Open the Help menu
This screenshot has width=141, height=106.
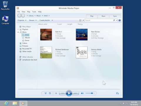tap(40, 12)
